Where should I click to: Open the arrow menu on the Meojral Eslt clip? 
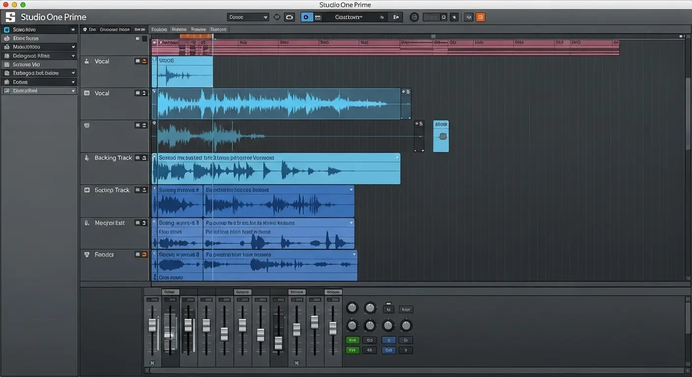[351, 222]
